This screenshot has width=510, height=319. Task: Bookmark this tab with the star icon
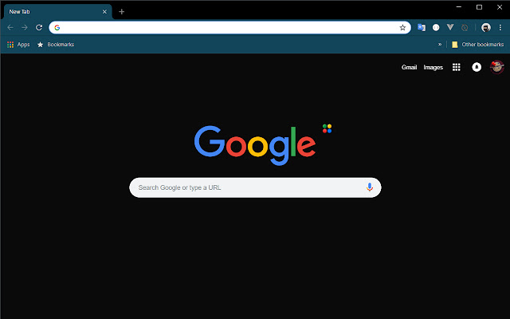[x=402, y=28]
